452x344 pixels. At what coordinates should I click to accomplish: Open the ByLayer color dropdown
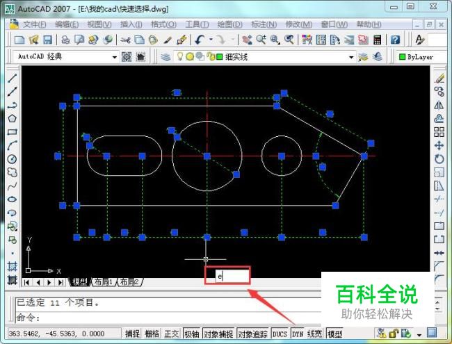pos(420,57)
